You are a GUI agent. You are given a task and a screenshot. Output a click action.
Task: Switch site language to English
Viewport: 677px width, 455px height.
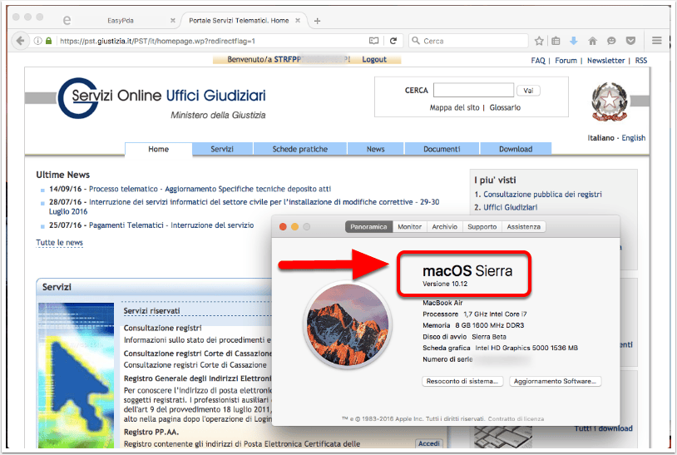click(x=634, y=138)
